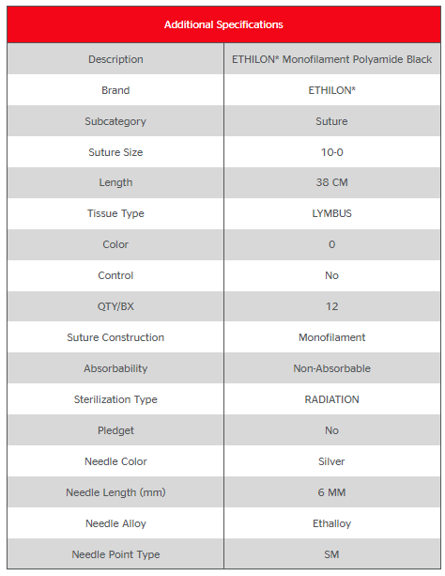Click the LYMBUS tissue value

point(331,213)
